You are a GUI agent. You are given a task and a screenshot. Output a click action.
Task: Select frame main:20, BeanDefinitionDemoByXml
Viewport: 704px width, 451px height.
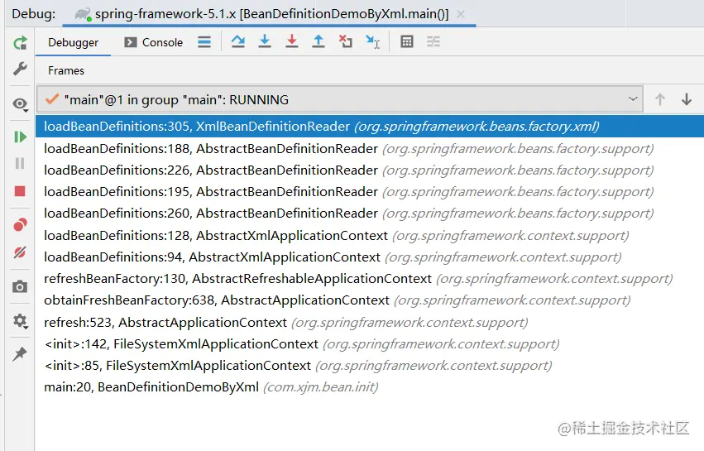point(370,386)
